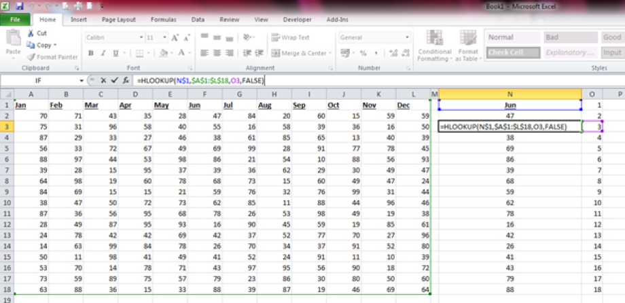Apply the Percent Style format
Image resolution: width=625 pixels, height=303 pixels.
click(x=363, y=53)
